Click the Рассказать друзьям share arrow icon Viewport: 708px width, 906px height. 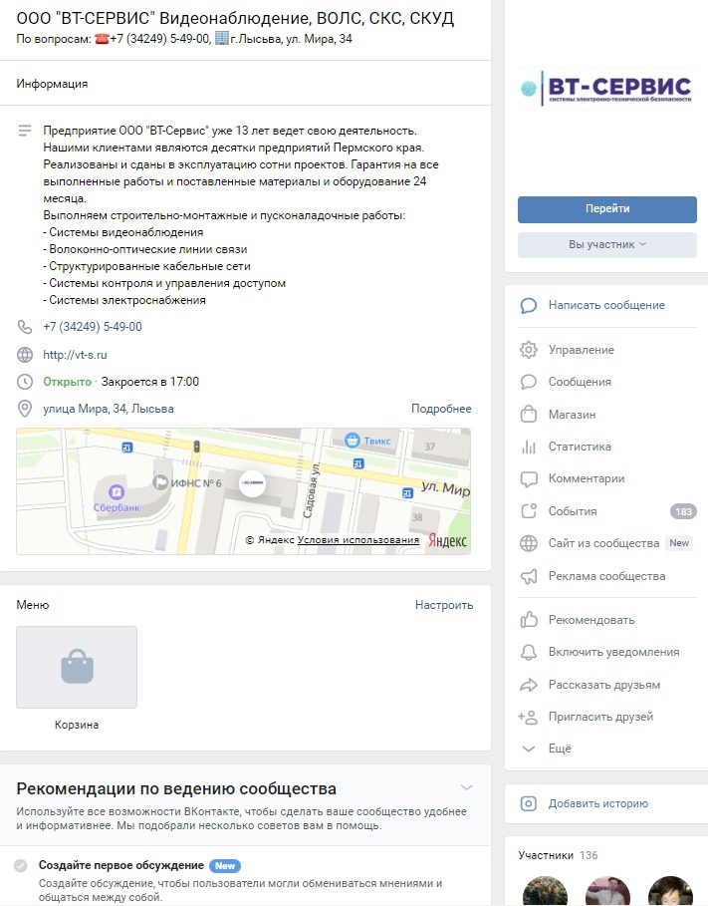click(x=529, y=685)
